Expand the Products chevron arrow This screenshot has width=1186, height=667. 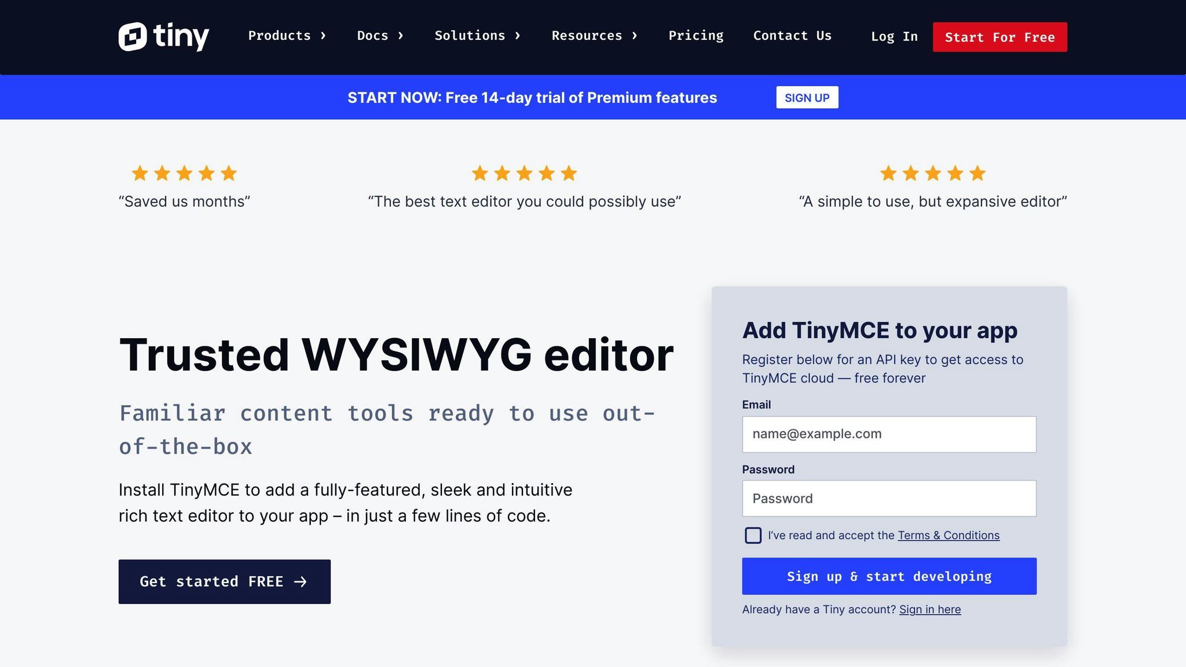coord(323,36)
